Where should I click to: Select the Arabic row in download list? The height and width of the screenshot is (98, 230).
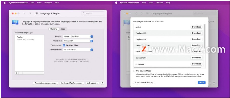169,27
